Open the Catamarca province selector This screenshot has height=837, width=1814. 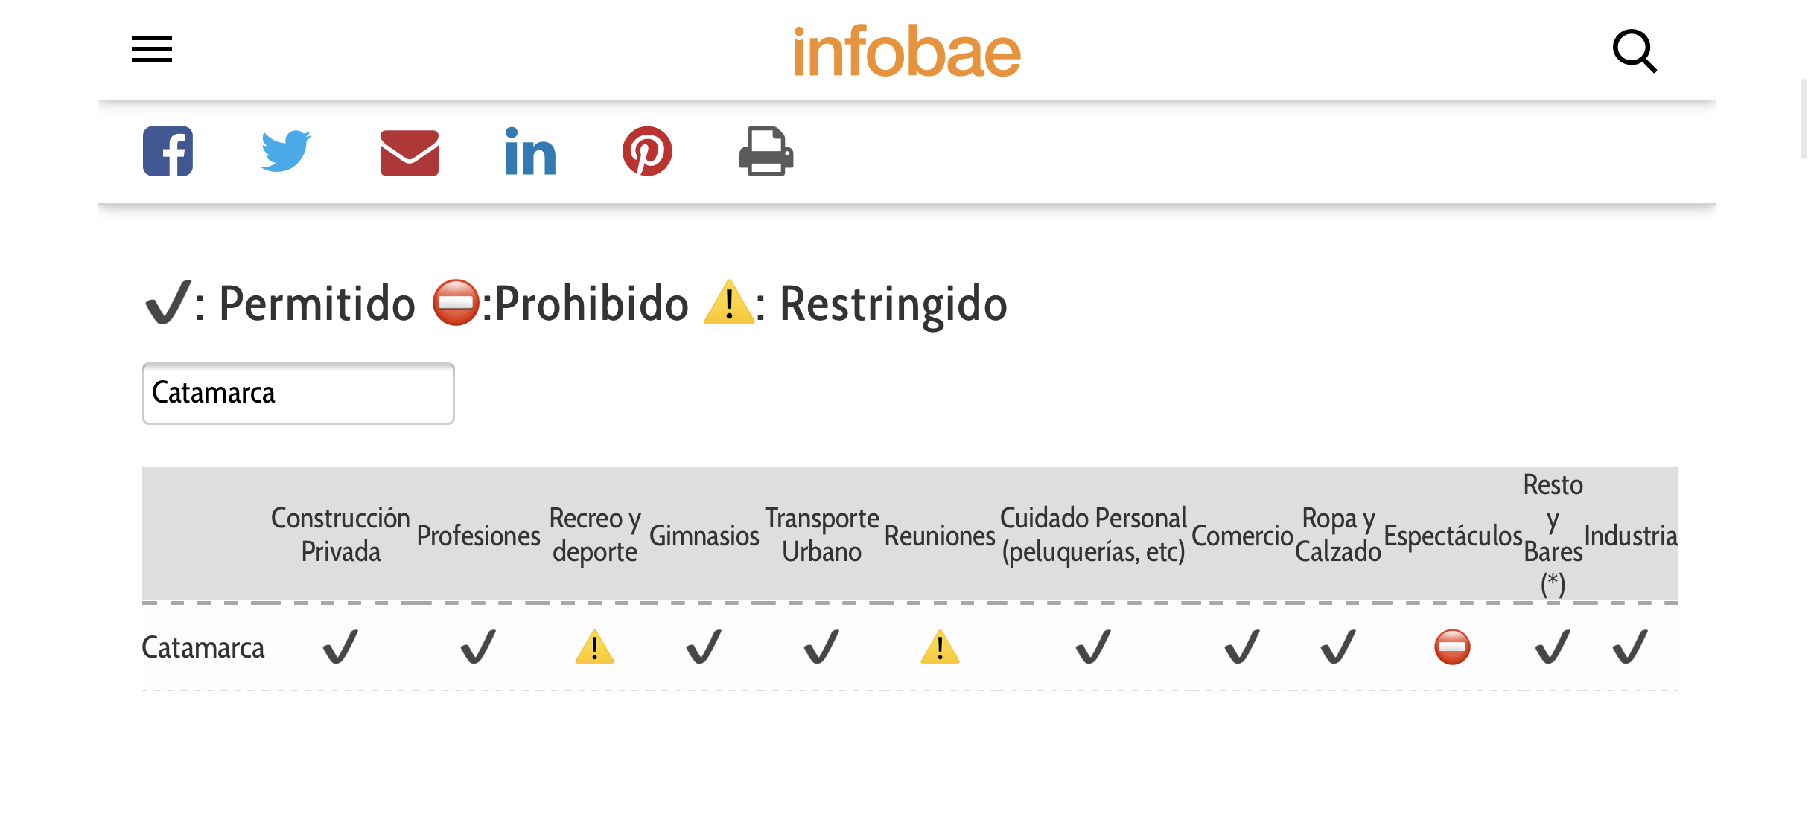299,394
